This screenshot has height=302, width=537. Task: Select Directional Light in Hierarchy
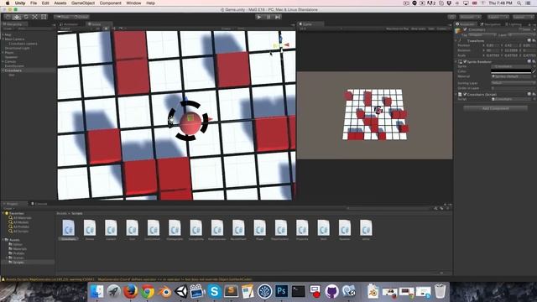tap(17, 48)
